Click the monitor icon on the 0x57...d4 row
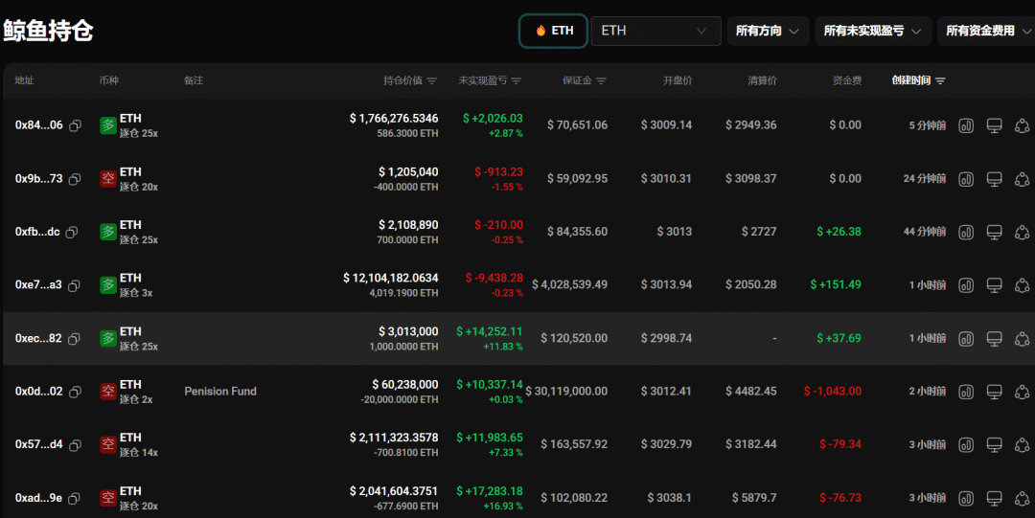Image resolution: width=1035 pixels, height=518 pixels. tap(994, 445)
